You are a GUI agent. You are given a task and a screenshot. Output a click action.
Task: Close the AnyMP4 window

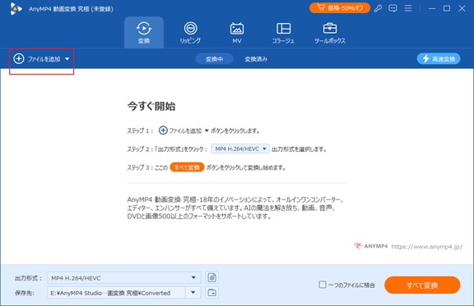462,8
